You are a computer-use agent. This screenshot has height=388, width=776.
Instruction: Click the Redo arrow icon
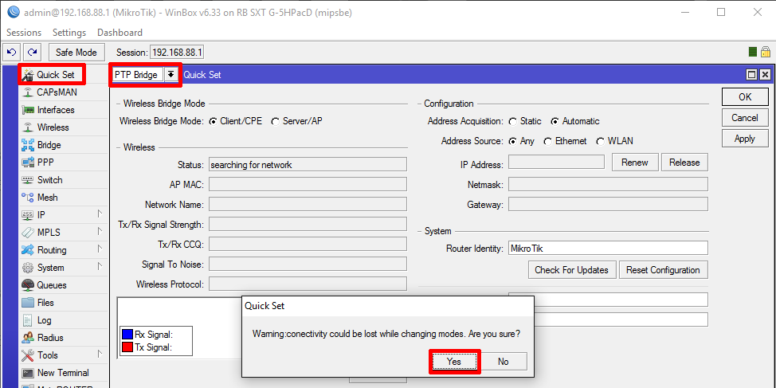click(33, 52)
